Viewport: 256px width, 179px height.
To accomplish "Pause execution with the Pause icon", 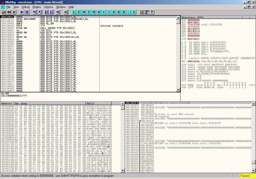I will 27,12.
